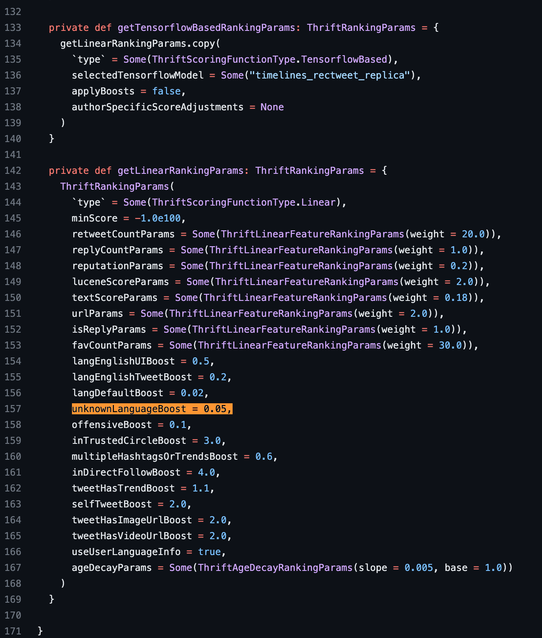This screenshot has width=542, height=638.
Task: Click the "timelines_rectweet_replica" string
Action: (x=330, y=75)
